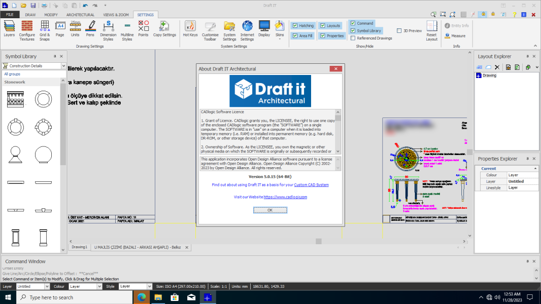
Task: Switch to the Drawing1 document tab
Action: click(x=79, y=247)
